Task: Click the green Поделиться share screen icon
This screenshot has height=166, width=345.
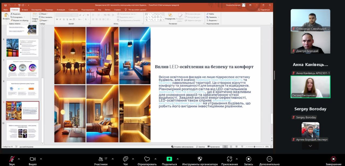Action: click(169, 159)
